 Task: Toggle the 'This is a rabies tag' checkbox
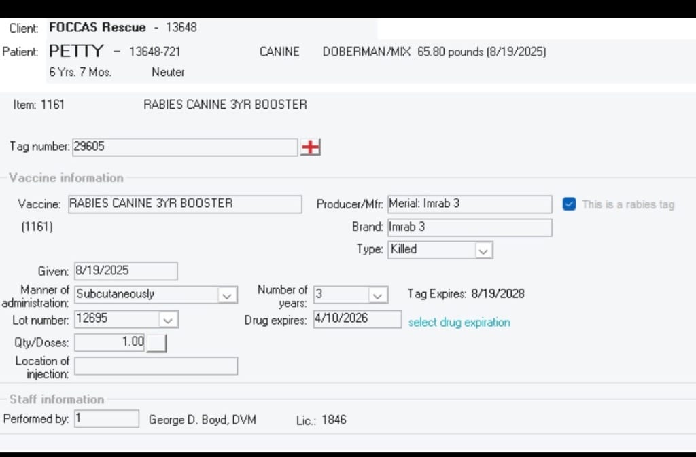point(569,204)
